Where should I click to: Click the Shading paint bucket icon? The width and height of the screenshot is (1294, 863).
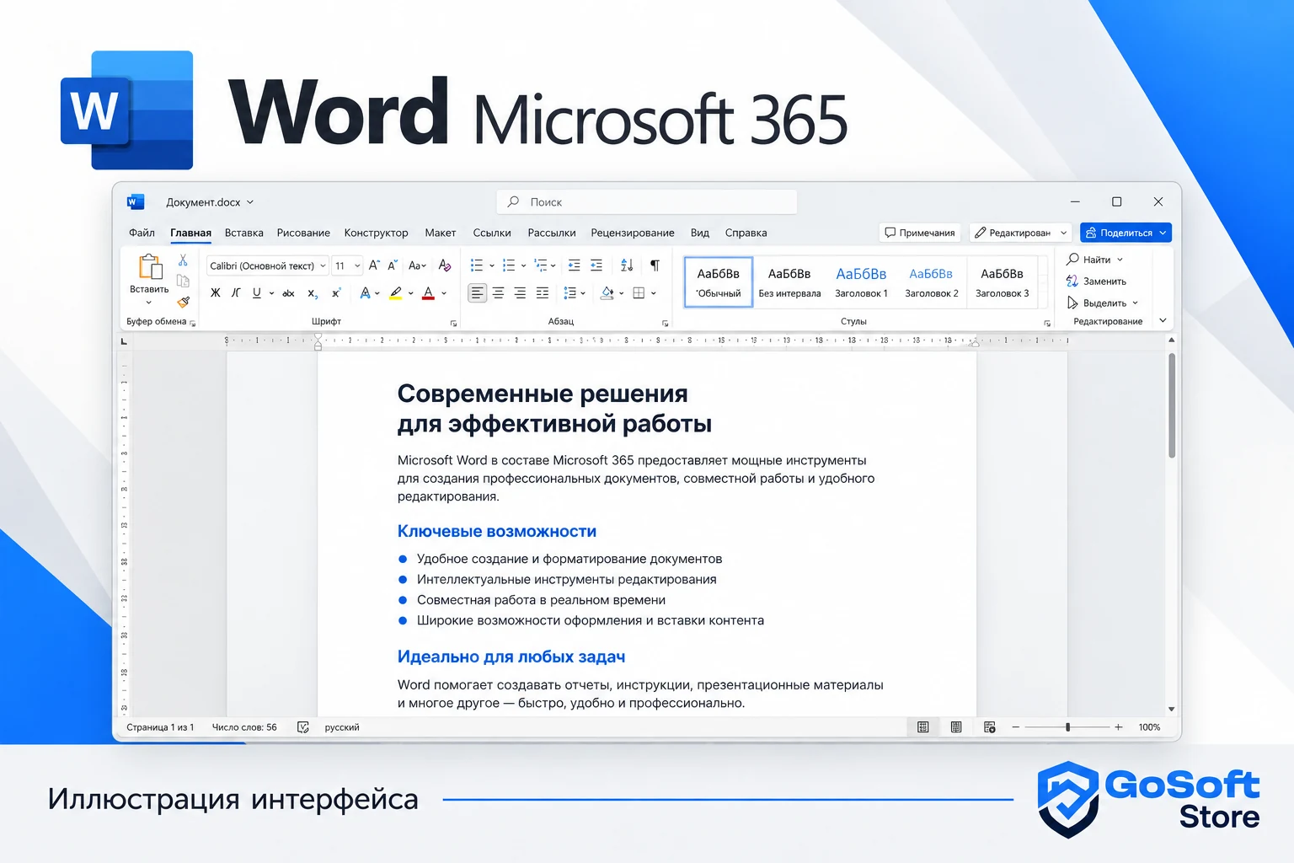[607, 293]
